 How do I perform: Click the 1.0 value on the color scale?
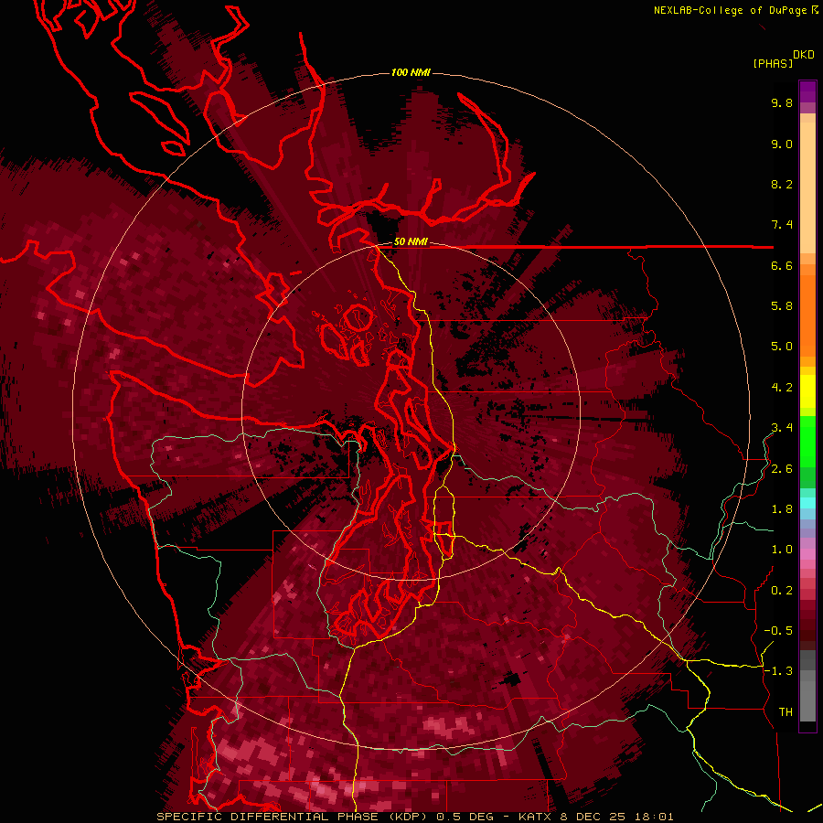pyautogui.click(x=782, y=550)
